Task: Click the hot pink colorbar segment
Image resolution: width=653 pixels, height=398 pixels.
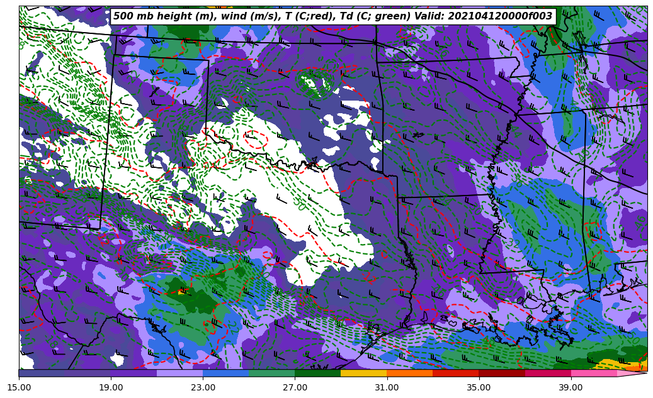Action: tap(593, 373)
